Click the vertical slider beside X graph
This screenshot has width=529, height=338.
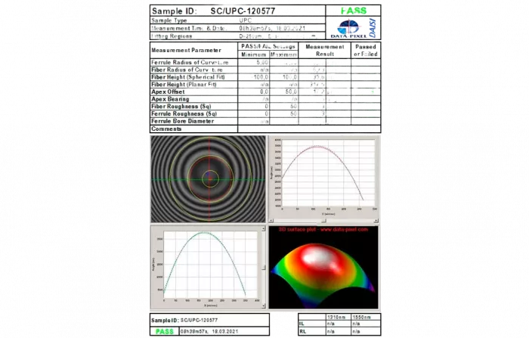264,267
